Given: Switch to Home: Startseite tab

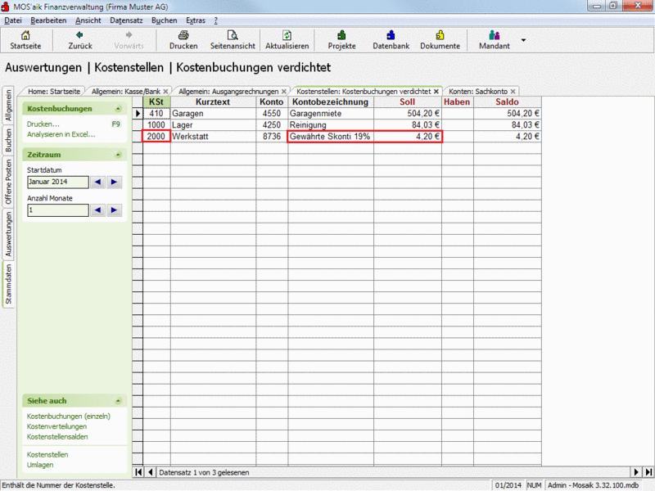Looking at the screenshot, I should click(54, 92).
